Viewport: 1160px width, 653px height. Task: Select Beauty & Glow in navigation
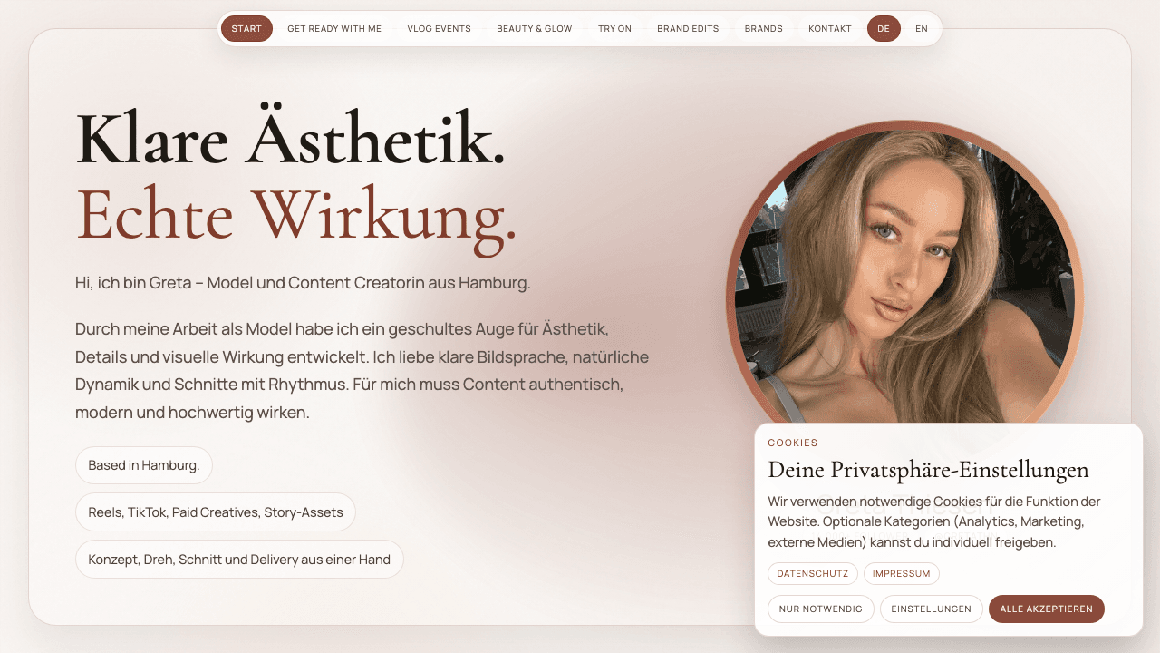click(535, 29)
